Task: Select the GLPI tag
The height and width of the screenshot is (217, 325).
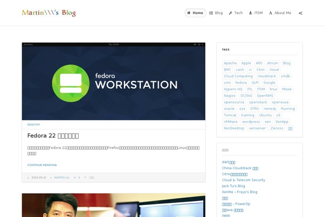Action: tap(255, 82)
